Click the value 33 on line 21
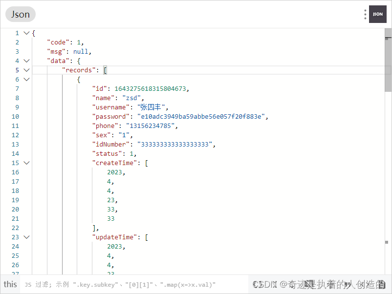This screenshot has width=392, height=294. (111, 219)
